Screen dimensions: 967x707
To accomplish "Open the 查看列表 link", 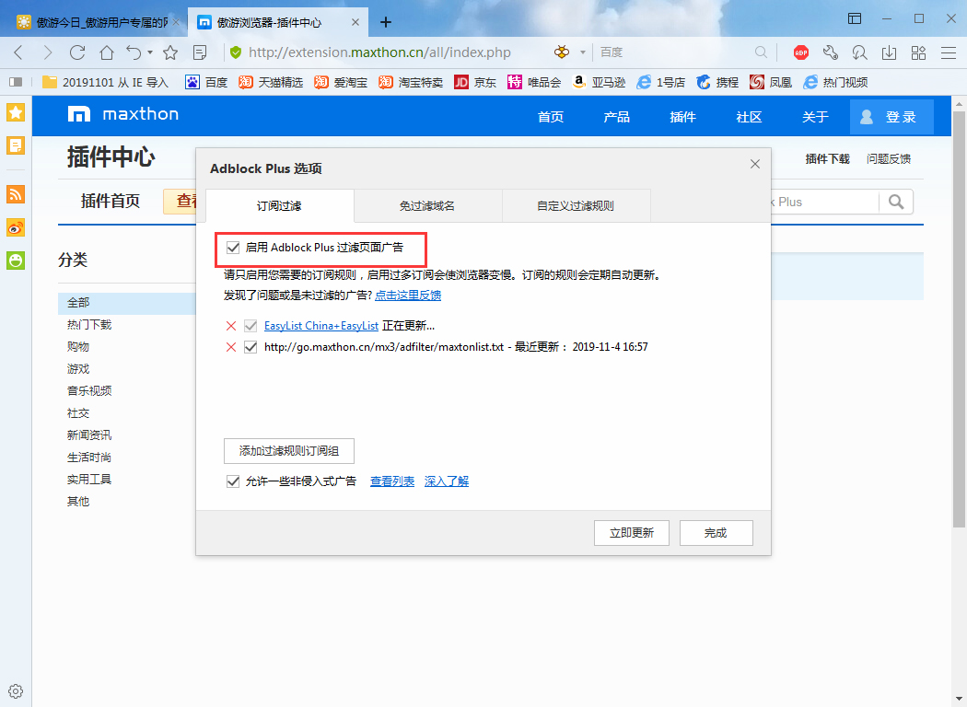I will pyautogui.click(x=392, y=481).
